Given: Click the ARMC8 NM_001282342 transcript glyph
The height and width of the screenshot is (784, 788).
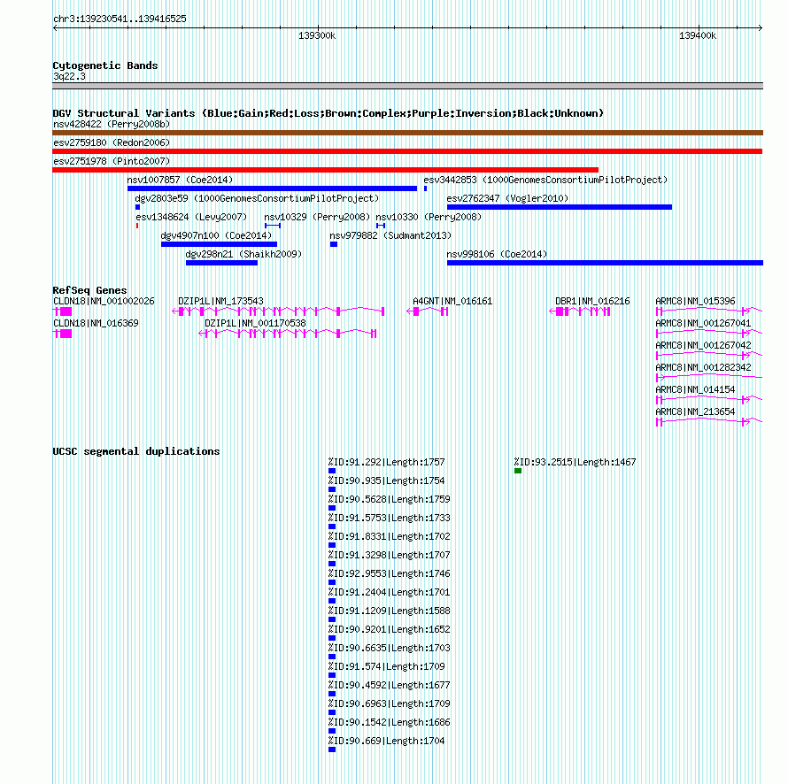Looking at the screenshot, I should [709, 378].
